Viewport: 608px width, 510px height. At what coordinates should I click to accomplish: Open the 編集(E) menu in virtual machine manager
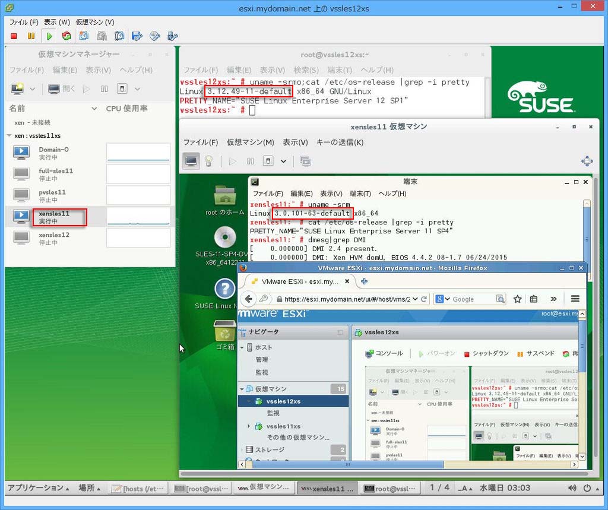coord(65,70)
